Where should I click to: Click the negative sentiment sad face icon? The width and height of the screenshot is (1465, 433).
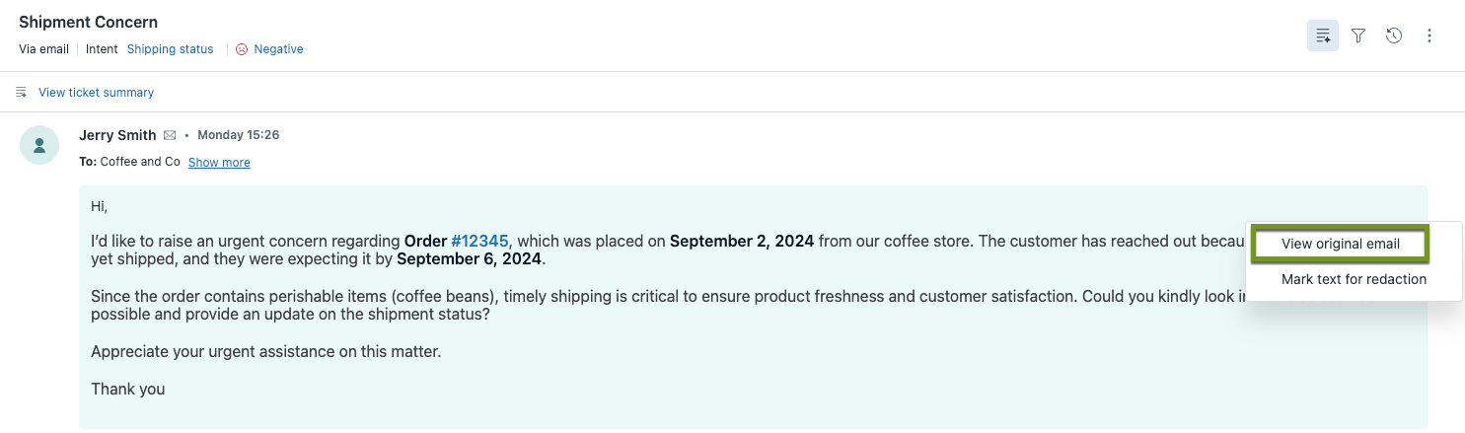coord(242,49)
